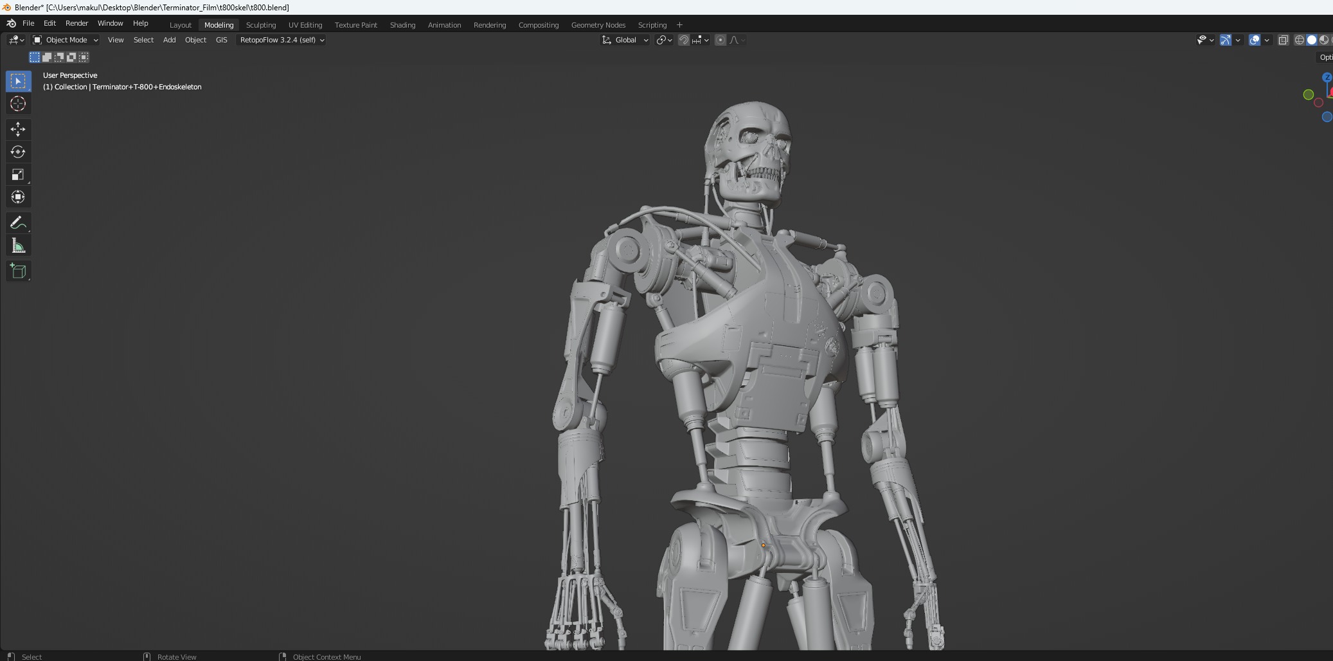Viewport: 1333px width, 661px height.
Task: Click the negative Y green gizmo circle
Action: 1309,95
